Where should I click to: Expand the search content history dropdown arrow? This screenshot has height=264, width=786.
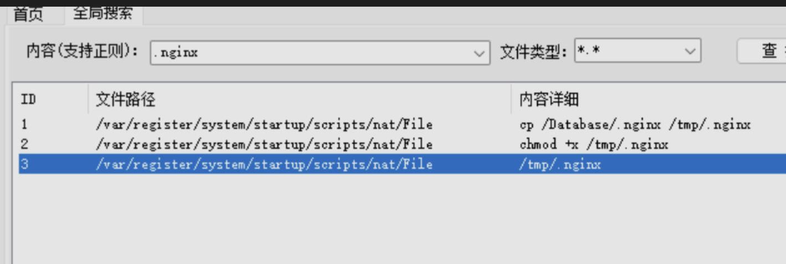point(479,53)
